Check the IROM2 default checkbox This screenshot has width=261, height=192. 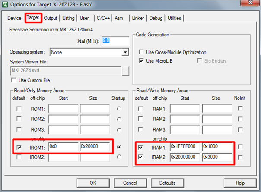pyautogui.click(x=19, y=157)
